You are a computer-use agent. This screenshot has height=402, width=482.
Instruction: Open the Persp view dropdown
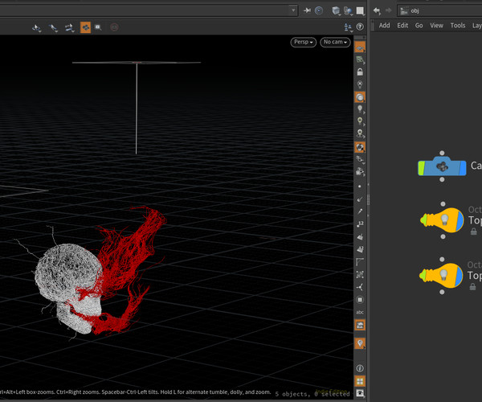point(303,42)
